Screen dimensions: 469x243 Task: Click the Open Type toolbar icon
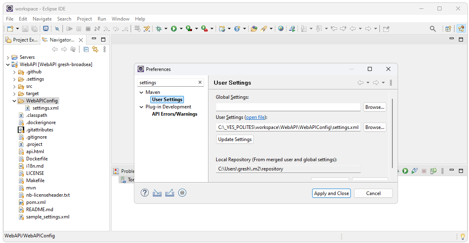[254, 29]
